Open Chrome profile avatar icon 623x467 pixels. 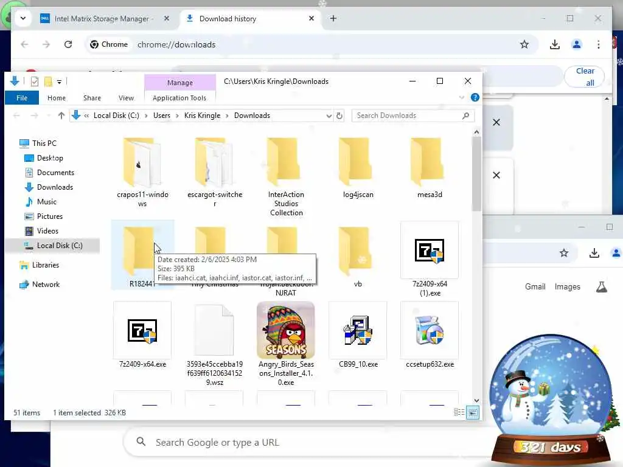[577, 44]
